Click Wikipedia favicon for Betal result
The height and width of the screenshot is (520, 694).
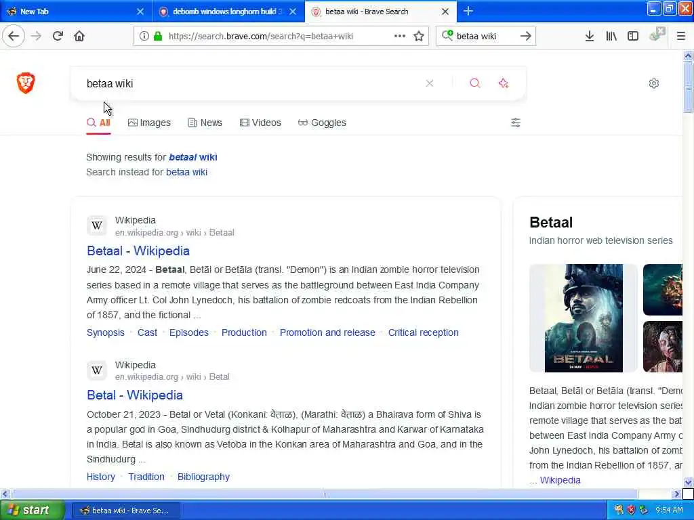pyautogui.click(x=97, y=370)
